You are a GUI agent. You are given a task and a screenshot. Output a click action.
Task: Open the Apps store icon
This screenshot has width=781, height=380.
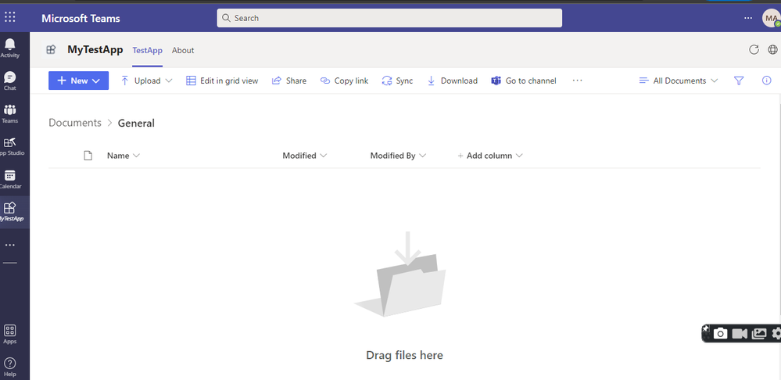[x=10, y=334]
